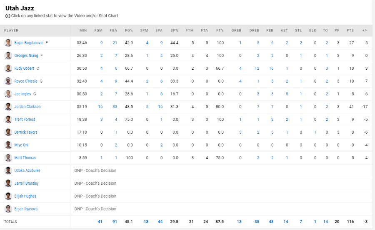Open Matt Thomas' name link
Viewport: 375px width, 230px height.
click(x=25, y=157)
